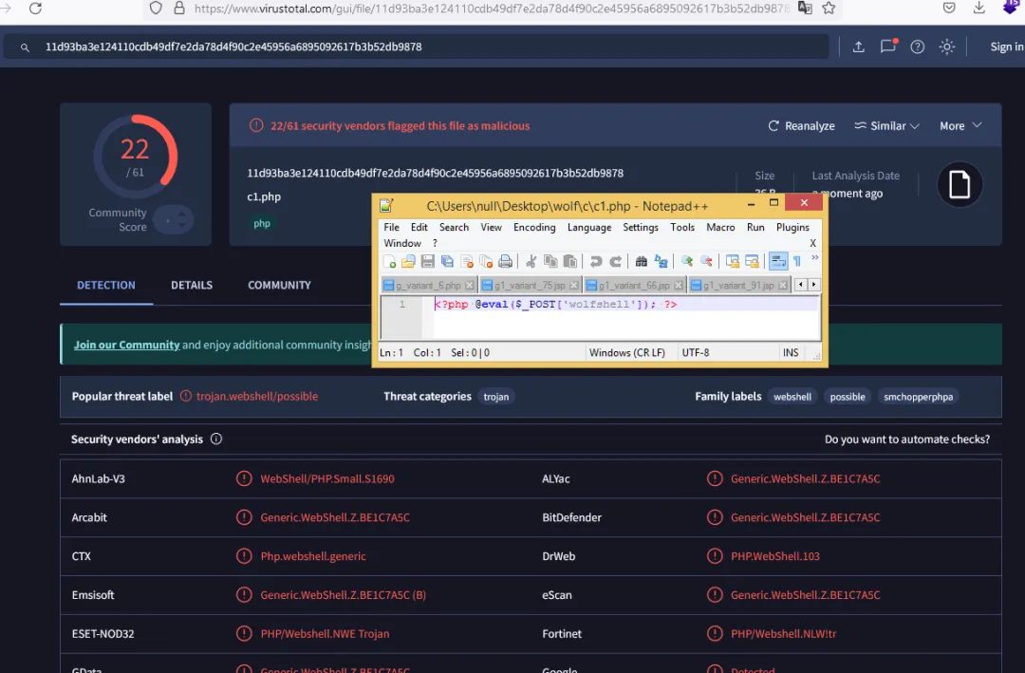The width and height of the screenshot is (1025, 673).
Task: Click the trojan threat category chip
Action: coord(495,397)
